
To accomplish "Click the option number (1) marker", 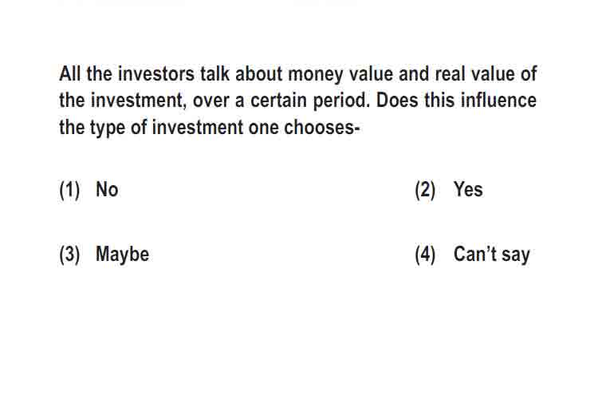I will [x=70, y=190].
